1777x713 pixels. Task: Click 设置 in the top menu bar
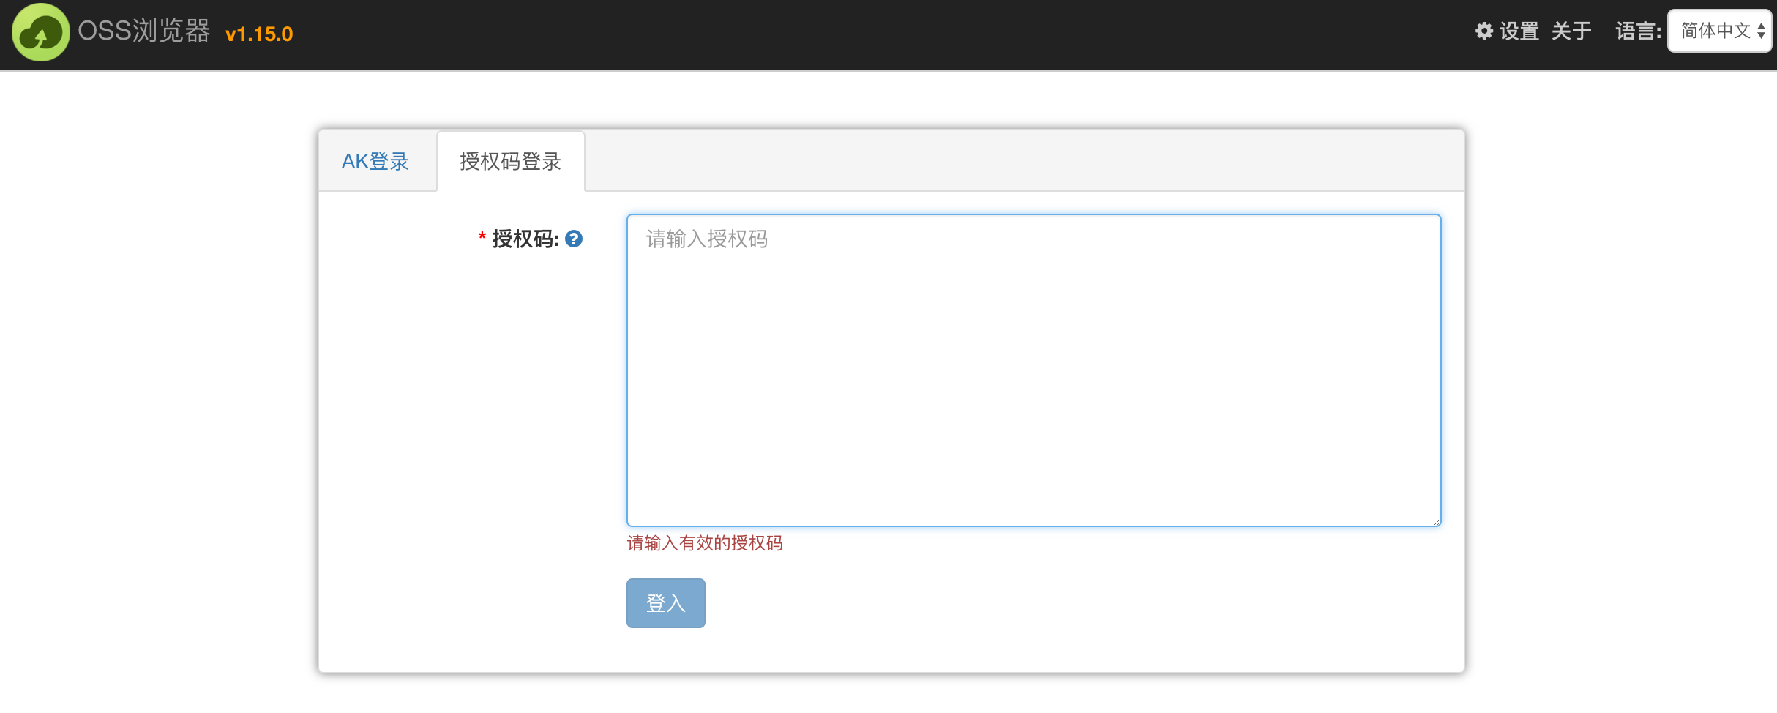tap(1518, 31)
